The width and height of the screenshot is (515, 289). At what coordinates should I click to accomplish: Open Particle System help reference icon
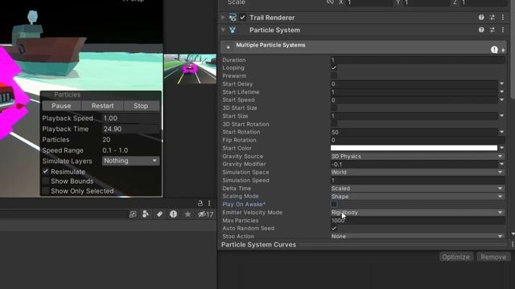[481, 30]
